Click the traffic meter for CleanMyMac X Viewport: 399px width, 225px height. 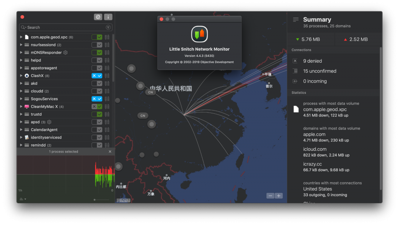coord(107,107)
